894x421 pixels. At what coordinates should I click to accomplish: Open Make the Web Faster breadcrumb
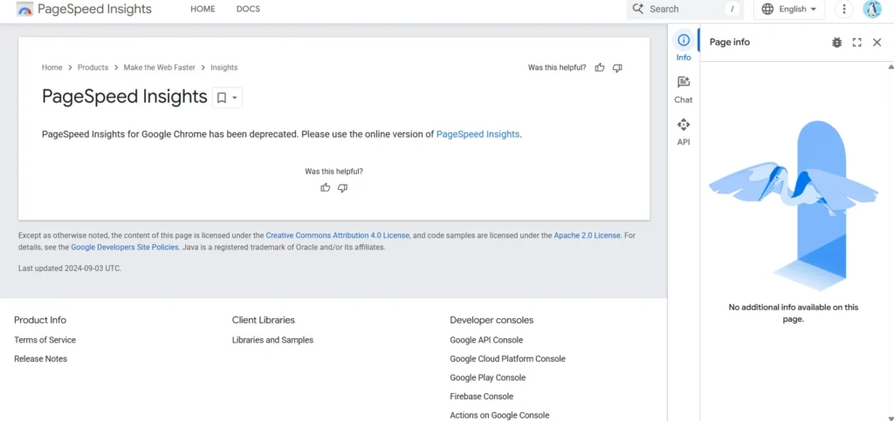(x=160, y=67)
